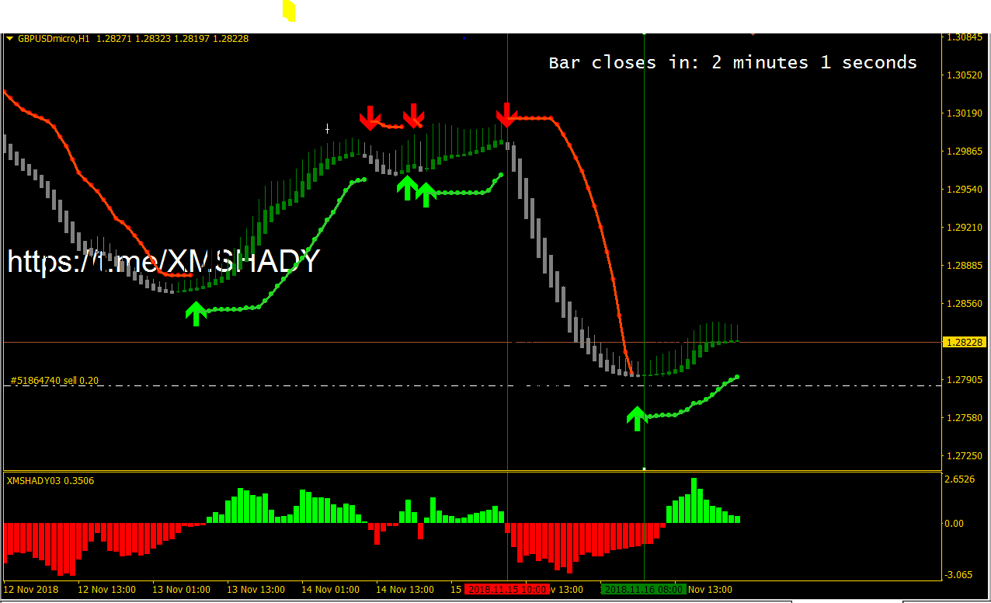991x603 pixels.
Task: Click the yellow marker shape above the chart
Action: [x=289, y=11]
